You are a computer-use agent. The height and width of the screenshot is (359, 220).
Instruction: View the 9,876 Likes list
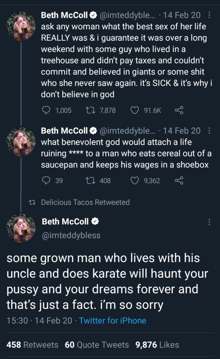[157, 345]
